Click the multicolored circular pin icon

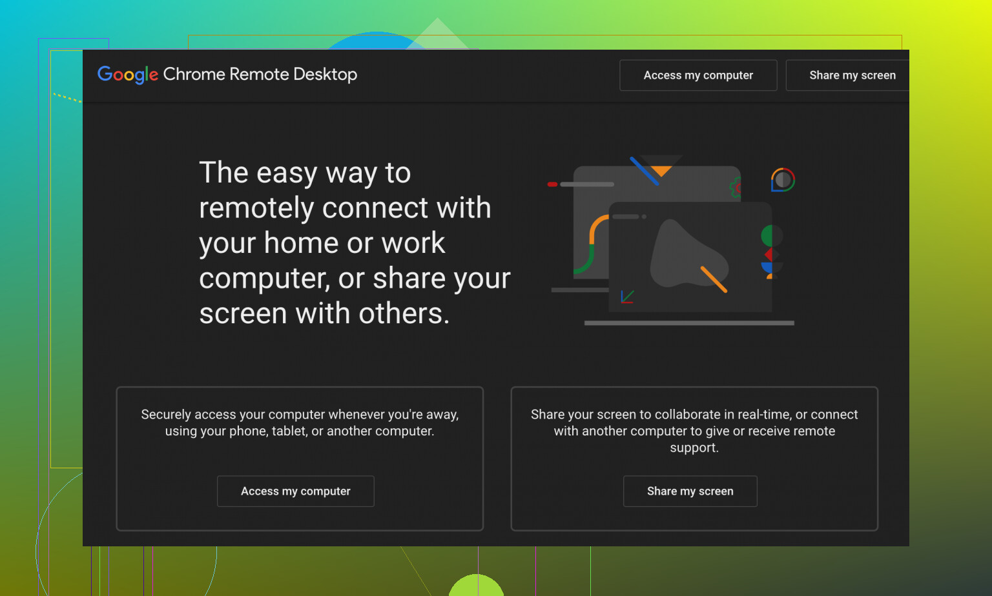pos(783,180)
